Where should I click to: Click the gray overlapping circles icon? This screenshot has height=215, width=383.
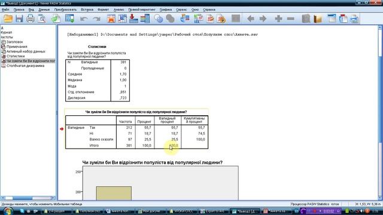pos(170,19)
